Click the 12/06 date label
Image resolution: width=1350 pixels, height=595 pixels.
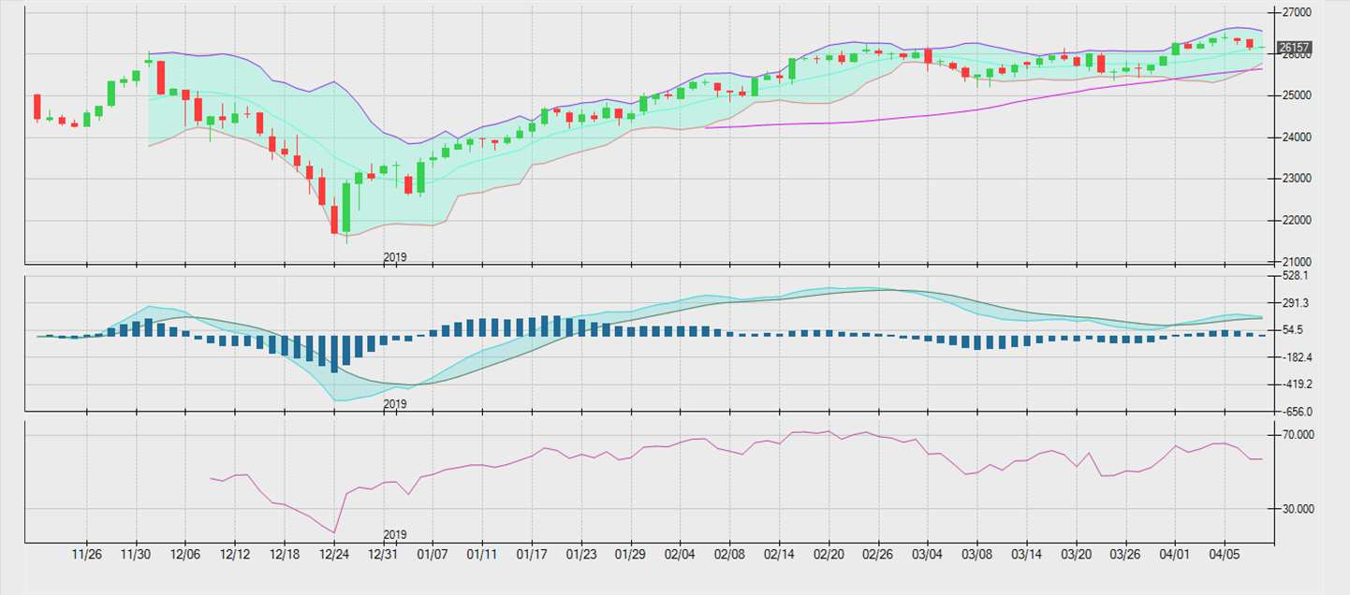pos(185,553)
